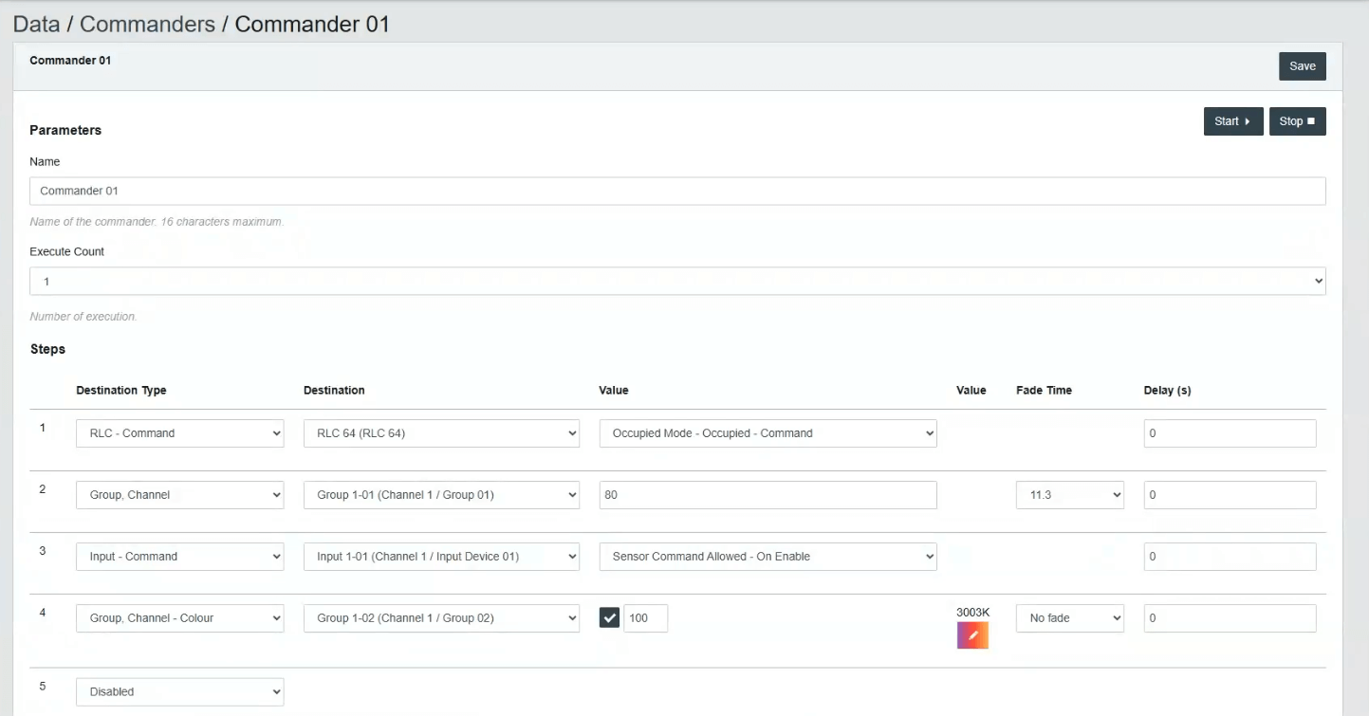Click step 4 Delay field
The image size is (1369, 716).
pyautogui.click(x=1230, y=618)
